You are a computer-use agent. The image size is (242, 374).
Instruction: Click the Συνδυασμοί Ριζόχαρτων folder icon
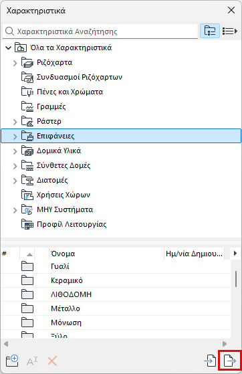[27, 78]
